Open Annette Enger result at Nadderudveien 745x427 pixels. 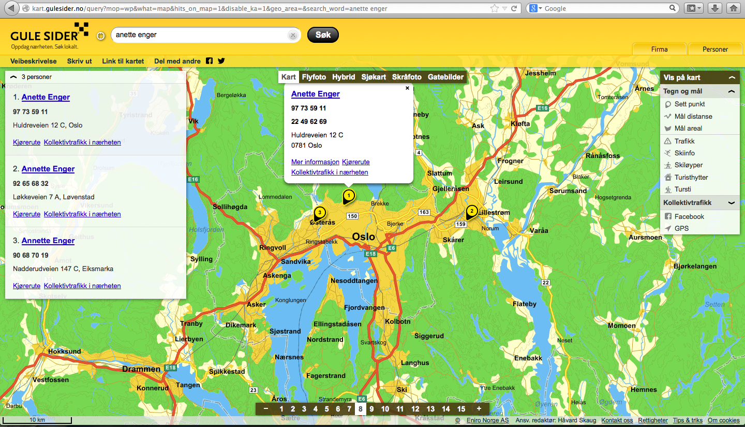(48, 241)
